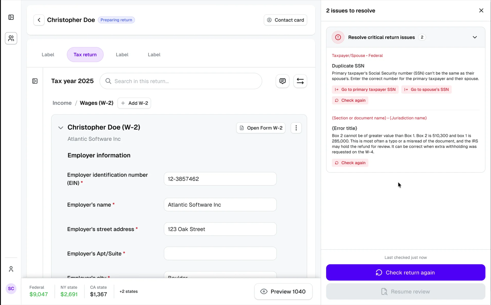The height and width of the screenshot is (305, 491).
Task: Select the first Label tab
Action: click(x=48, y=55)
